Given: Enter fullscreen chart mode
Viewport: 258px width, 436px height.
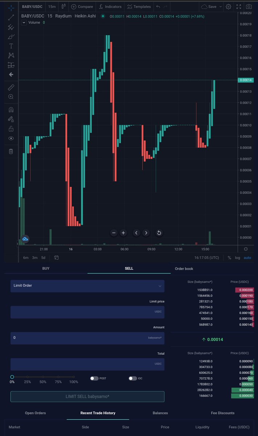Looking at the screenshot, I should pos(238,7).
